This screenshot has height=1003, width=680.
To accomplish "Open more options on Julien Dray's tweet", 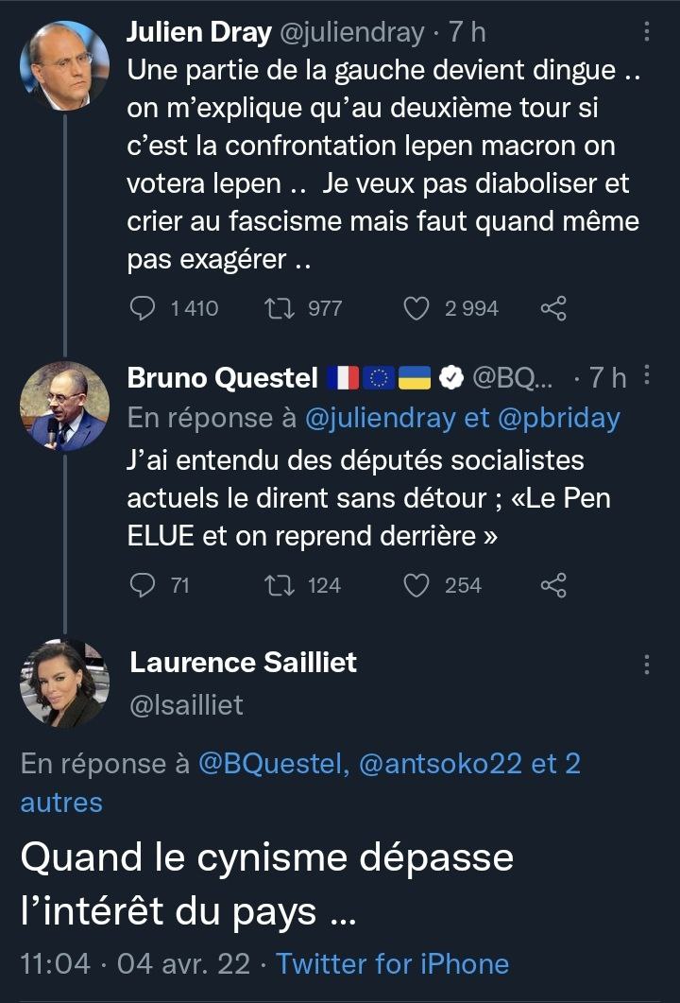I will [x=647, y=32].
